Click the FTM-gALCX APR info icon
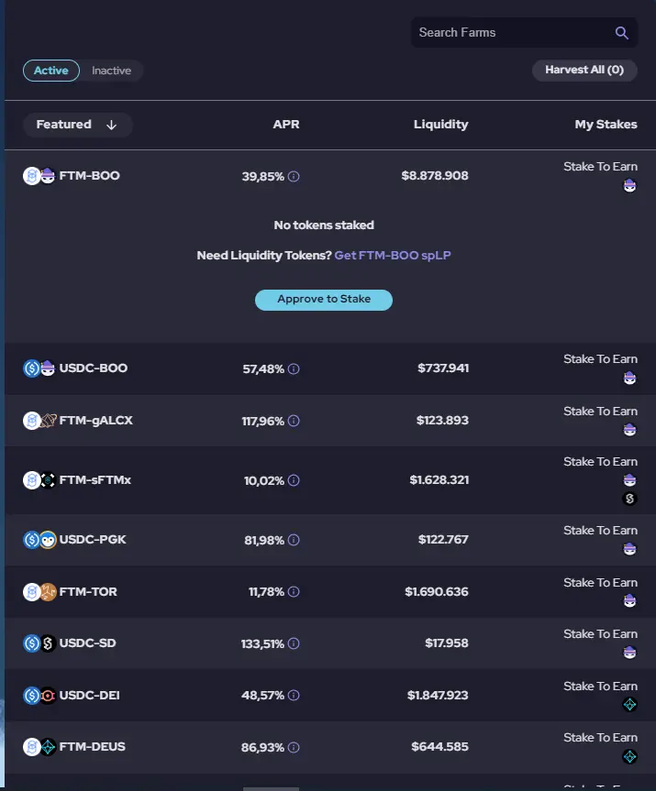Screen dimensions: 656x791 point(294,421)
